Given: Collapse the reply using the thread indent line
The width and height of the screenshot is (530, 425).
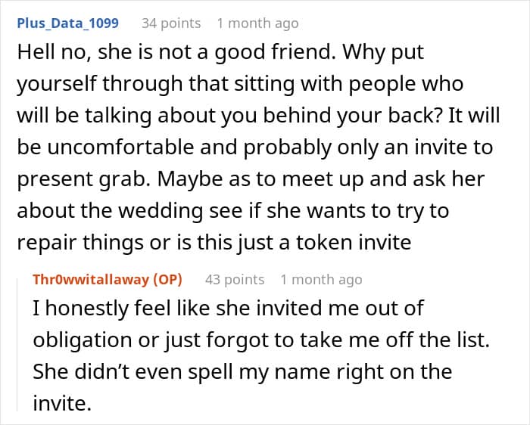Looking at the screenshot, I should coord(17,344).
